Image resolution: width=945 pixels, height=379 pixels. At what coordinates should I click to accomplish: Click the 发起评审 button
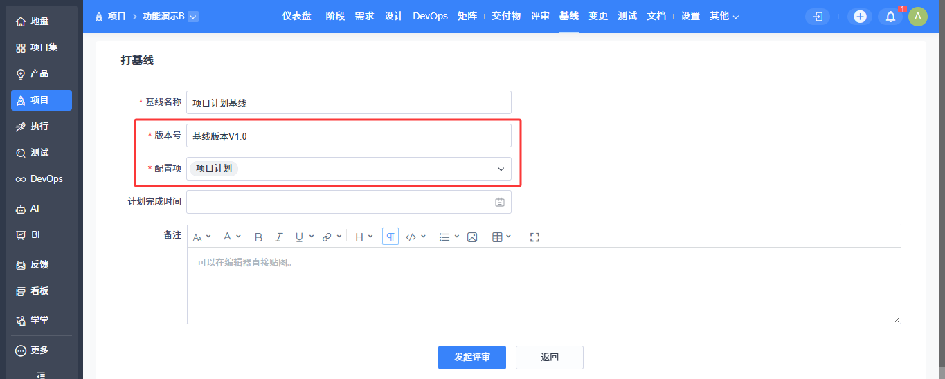[472, 358]
